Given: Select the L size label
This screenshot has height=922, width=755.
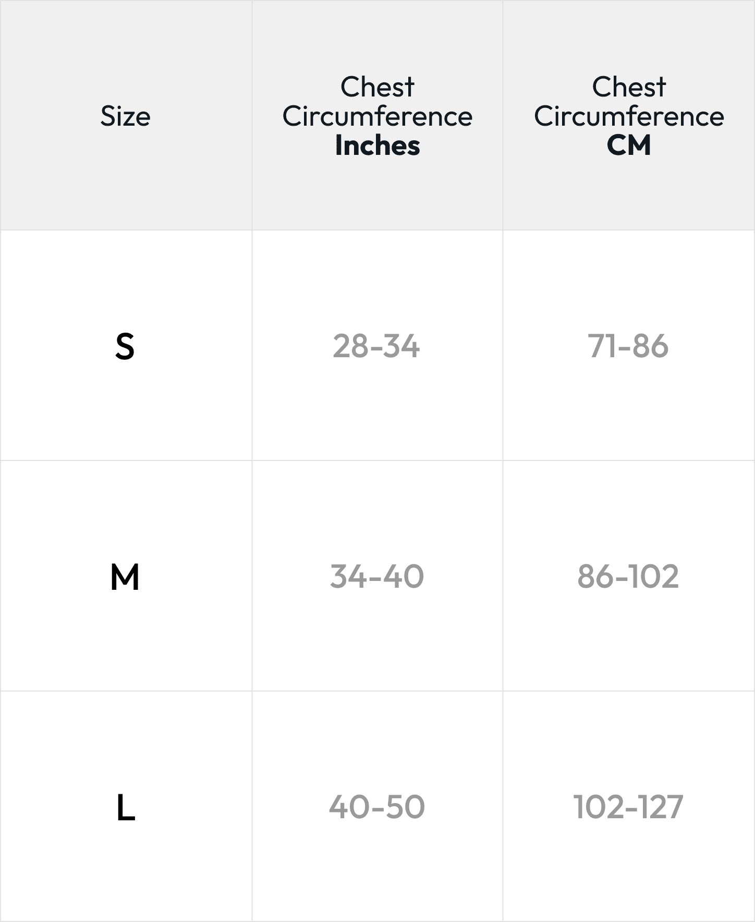Looking at the screenshot, I should tap(125, 807).
